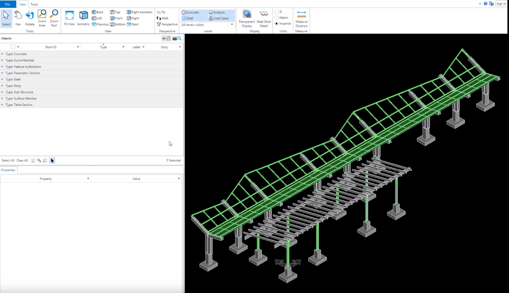Viewport: 509px width, 293px height.
Task: Choose the SI units radio button
Action: point(277,12)
